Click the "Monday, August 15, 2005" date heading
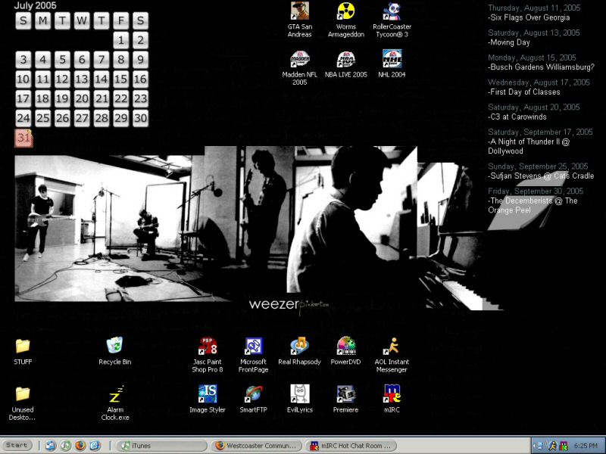 [x=532, y=58]
